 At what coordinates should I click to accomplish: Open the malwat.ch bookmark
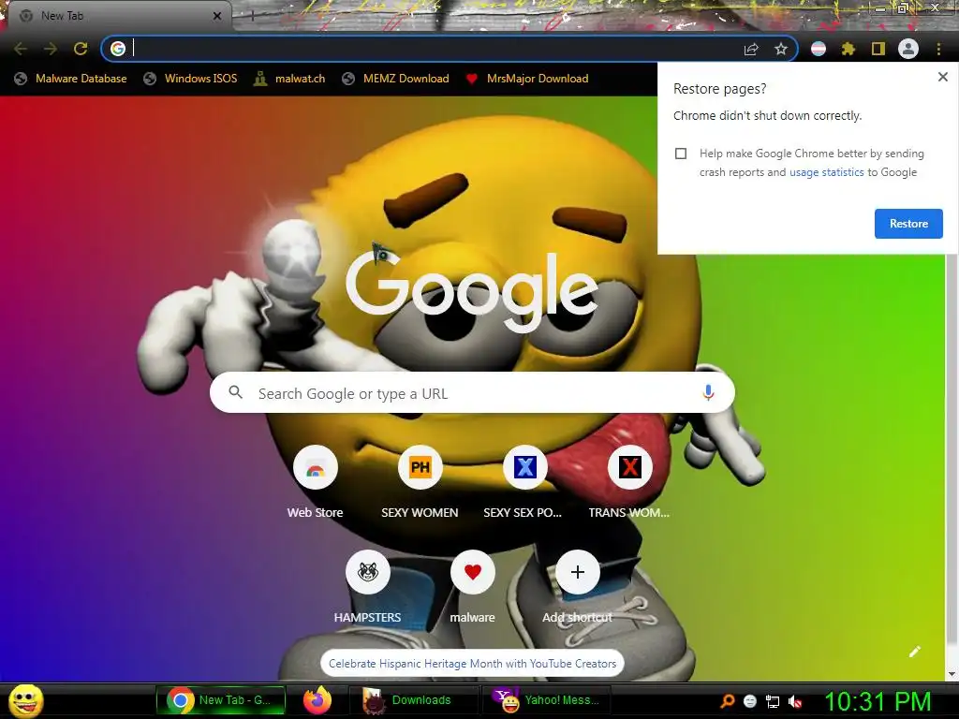(289, 79)
